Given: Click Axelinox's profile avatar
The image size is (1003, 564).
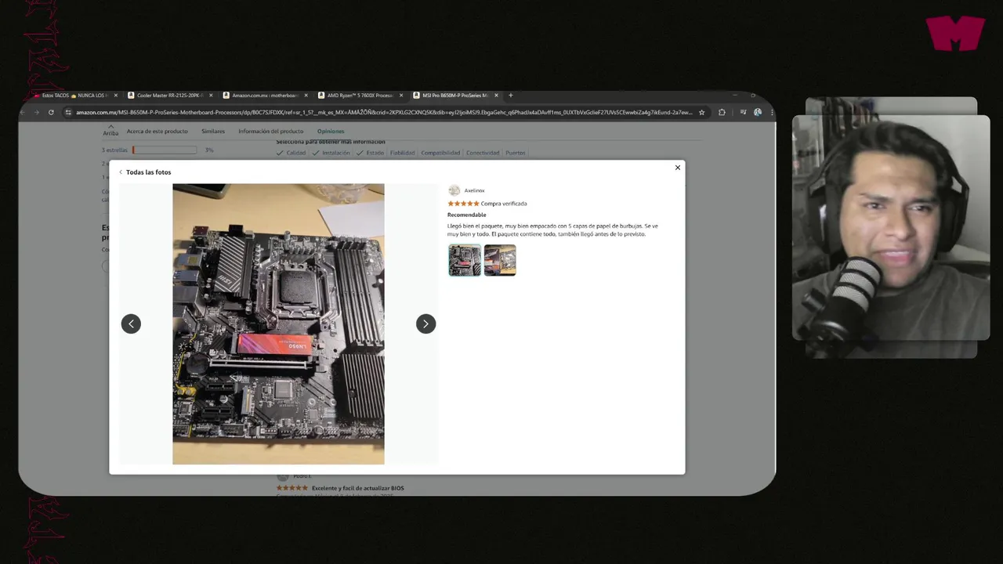Looking at the screenshot, I should point(454,190).
